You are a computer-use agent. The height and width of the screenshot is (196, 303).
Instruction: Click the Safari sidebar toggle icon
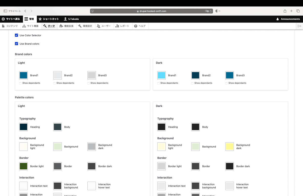[x=5, y=11]
